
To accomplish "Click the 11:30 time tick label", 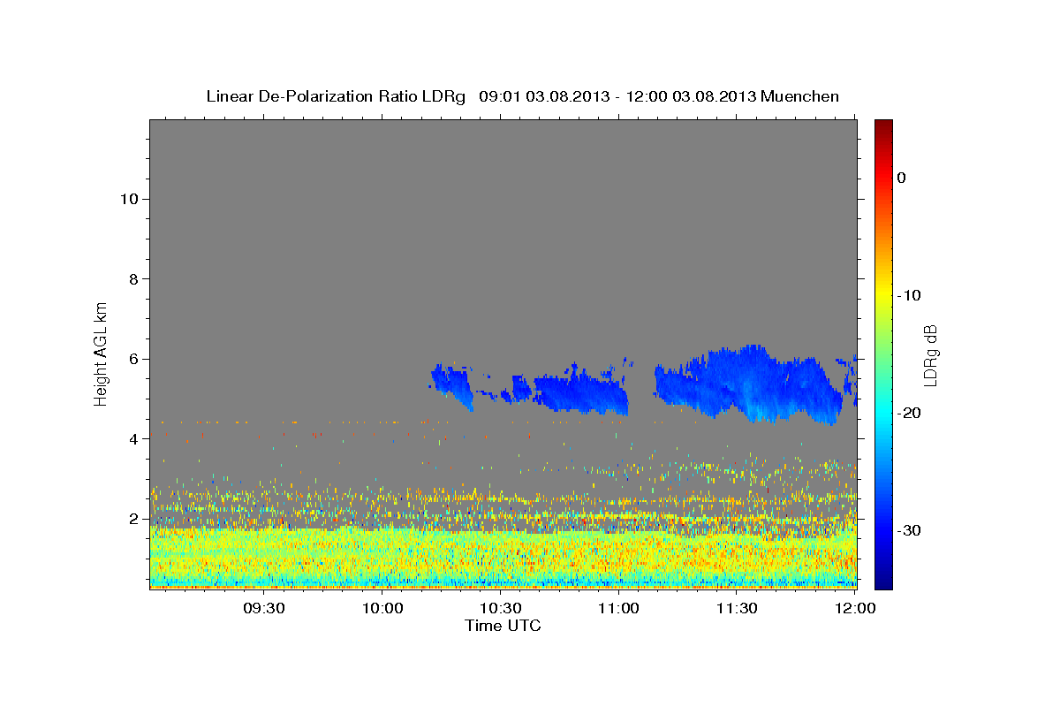I will click(x=737, y=608).
